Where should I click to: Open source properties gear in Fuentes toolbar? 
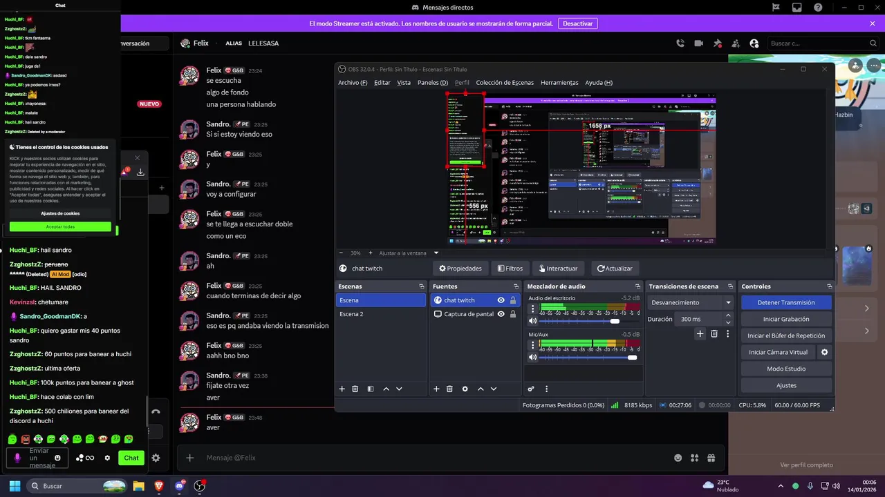tap(465, 389)
